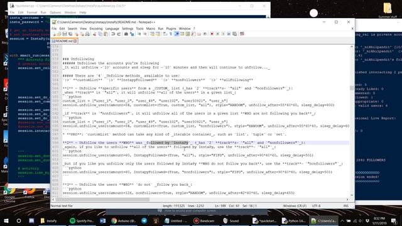This screenshot has height=226, width=402.
Task: Open Folder as Workspace toolbar icon
Action: point(199,34)
